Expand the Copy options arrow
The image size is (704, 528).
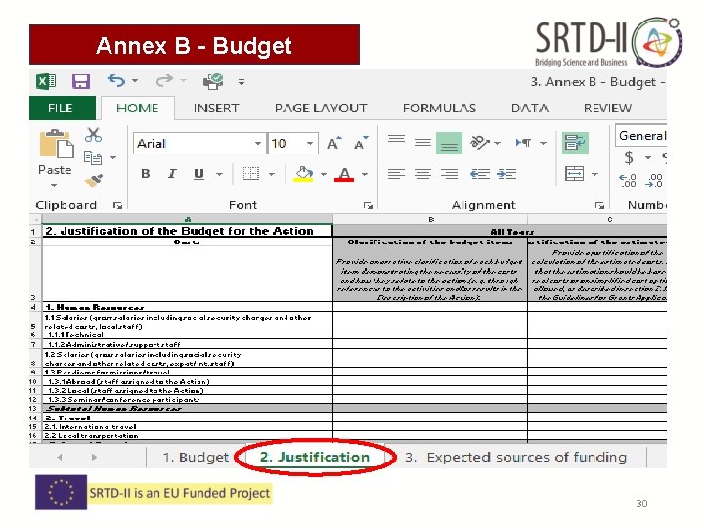coord(113,157)
